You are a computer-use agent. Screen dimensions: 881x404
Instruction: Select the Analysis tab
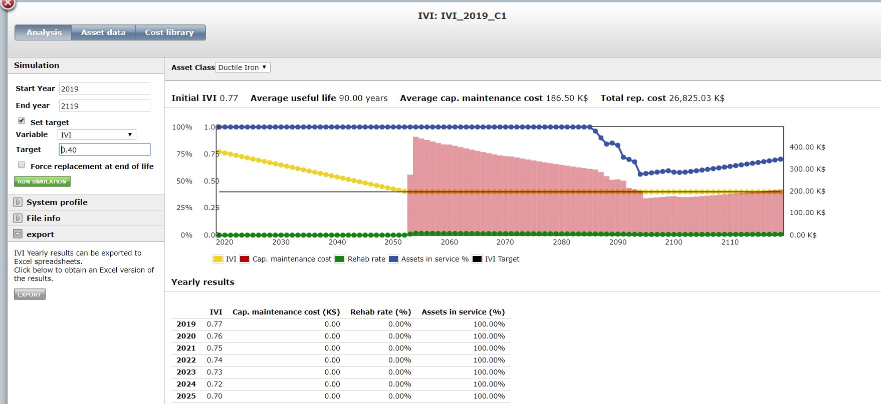(x=44, y=32)
